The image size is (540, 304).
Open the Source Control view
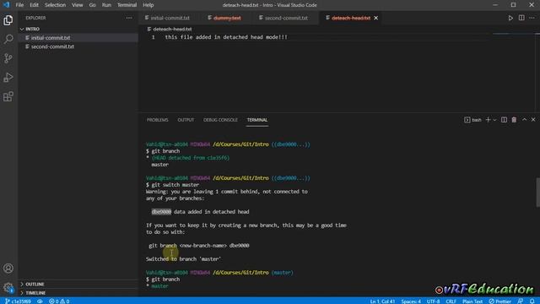point(8,58)
